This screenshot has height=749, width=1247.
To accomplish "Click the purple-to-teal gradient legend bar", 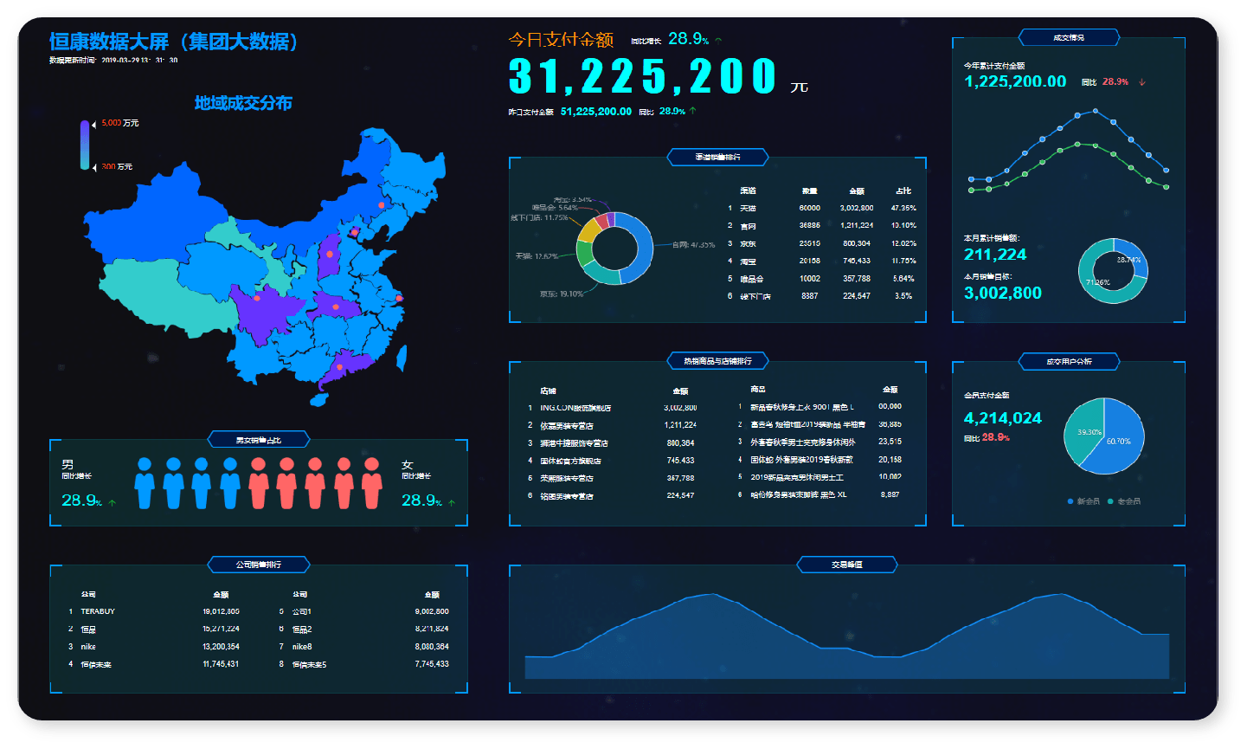I will click(85, 145).
